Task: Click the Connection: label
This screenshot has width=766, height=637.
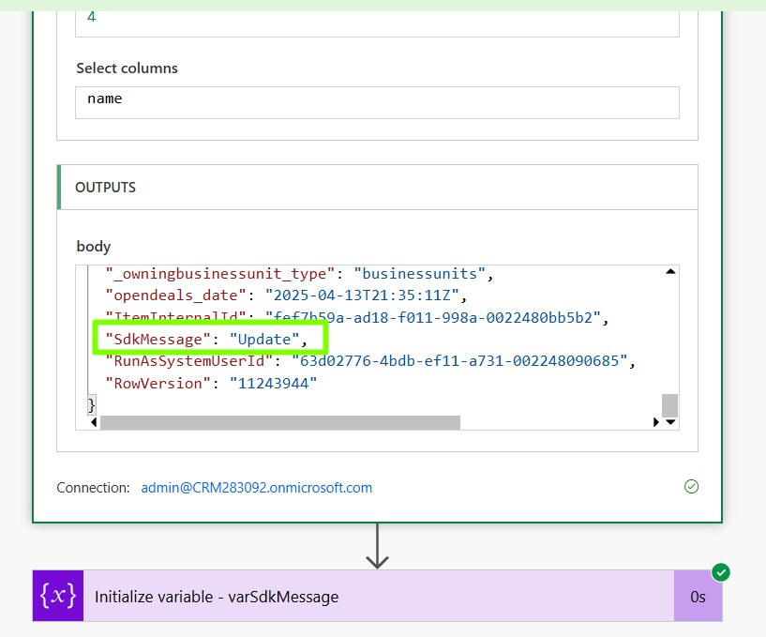Action: tap(93, 488)
